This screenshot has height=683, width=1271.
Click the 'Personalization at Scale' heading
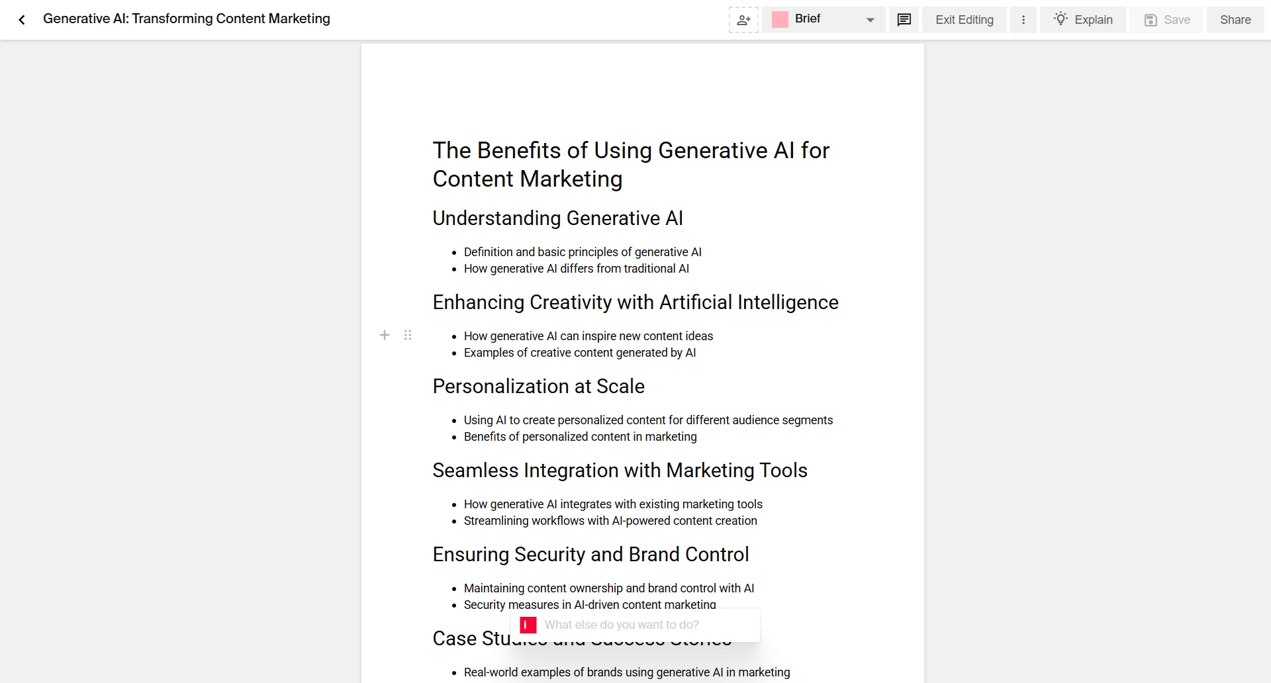point(539,386)
